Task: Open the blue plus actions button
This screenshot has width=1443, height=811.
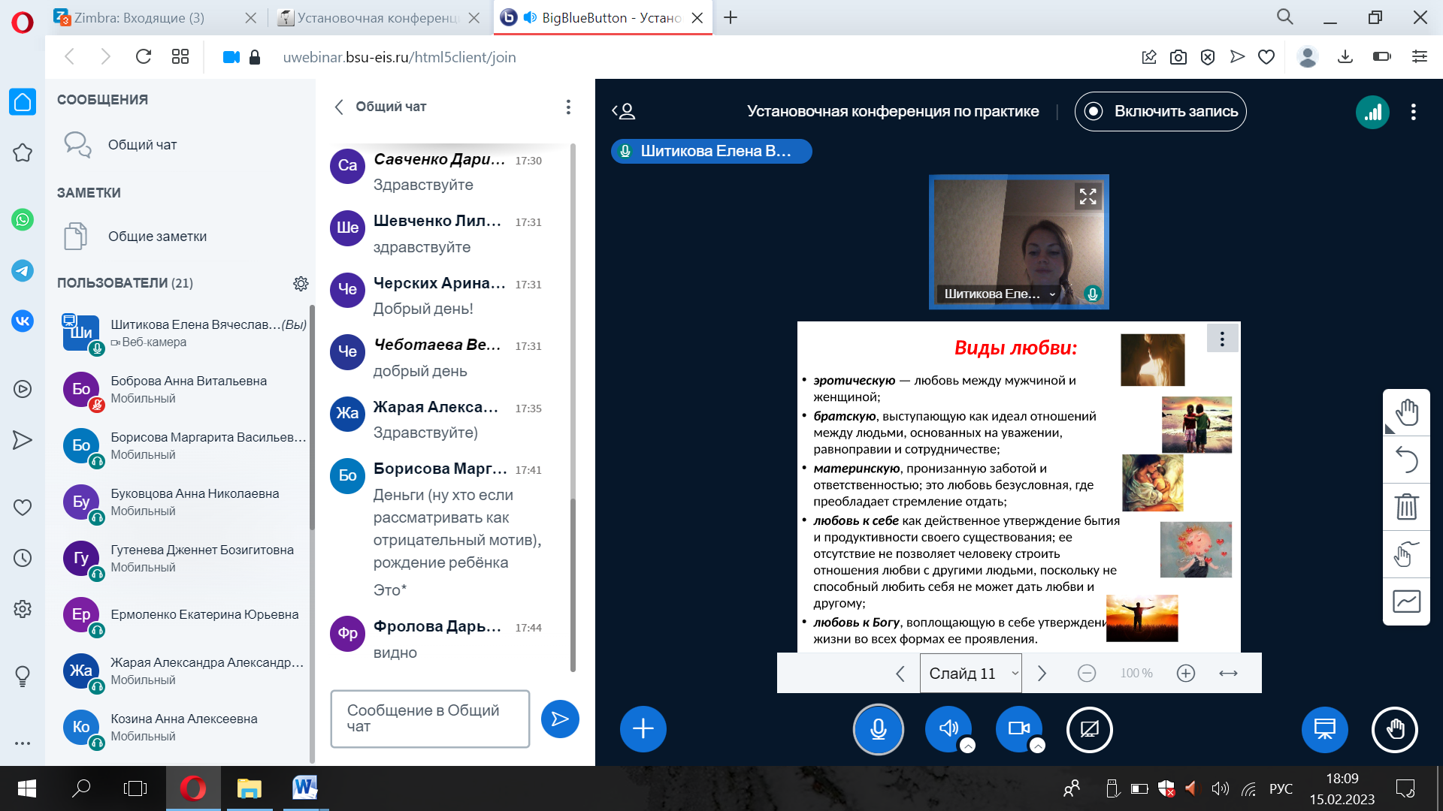Action: pyautogui.click(x=643, y=729)
